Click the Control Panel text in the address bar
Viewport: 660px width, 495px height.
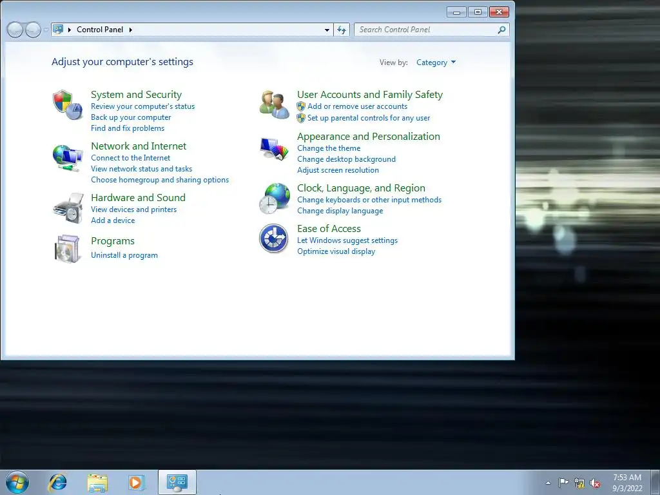click(100, 30)
